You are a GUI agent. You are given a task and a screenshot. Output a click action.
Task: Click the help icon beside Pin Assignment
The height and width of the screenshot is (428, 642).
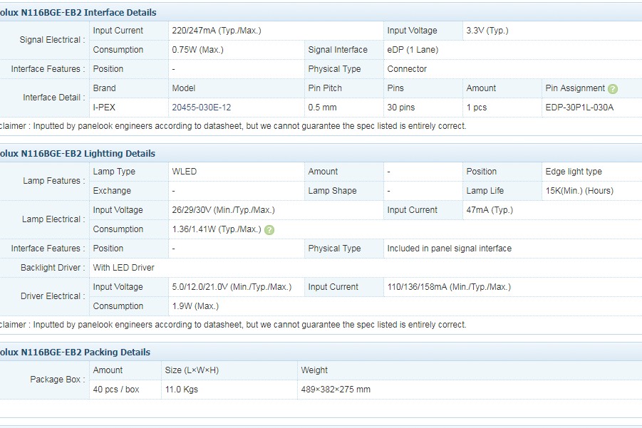(613, 89)
